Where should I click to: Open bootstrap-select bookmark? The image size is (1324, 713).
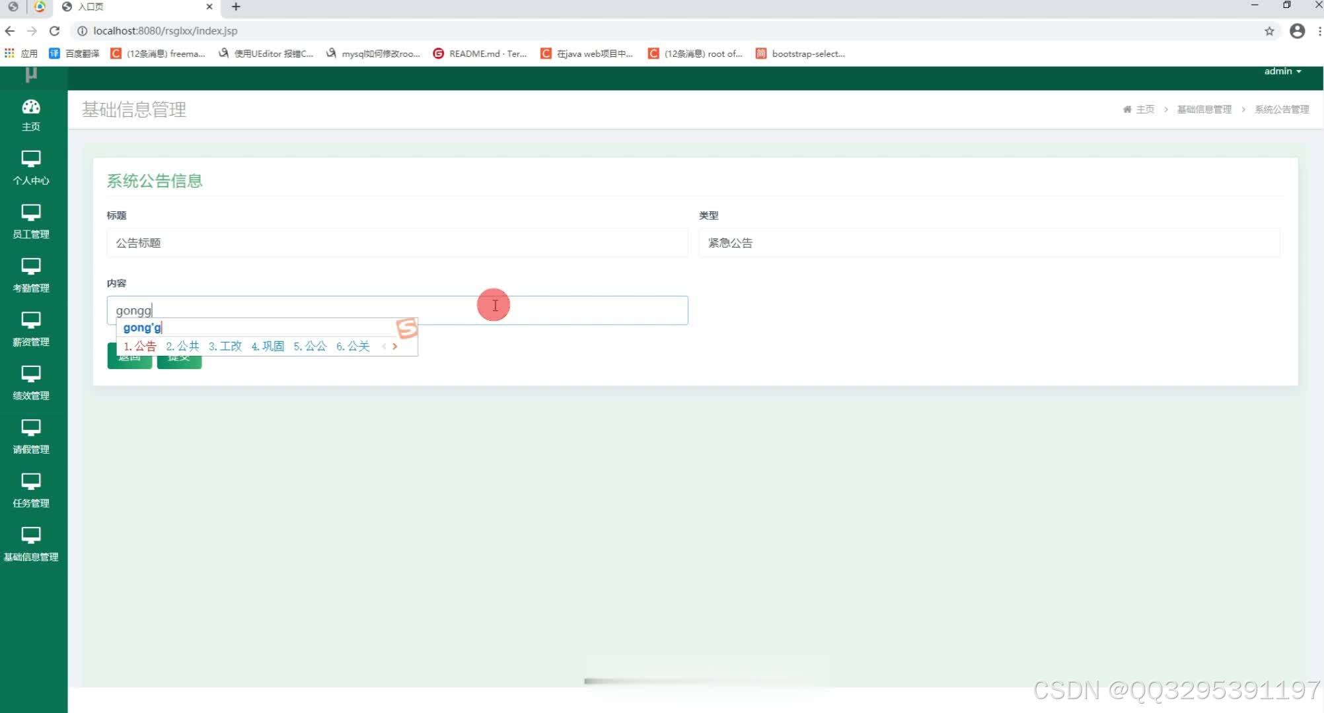pos(801,53)
